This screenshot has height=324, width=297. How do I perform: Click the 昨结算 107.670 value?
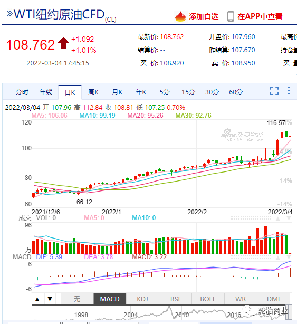pyautogui.click(x=243, y=50)
